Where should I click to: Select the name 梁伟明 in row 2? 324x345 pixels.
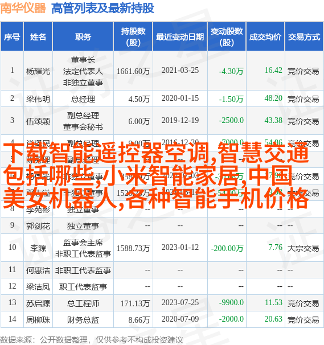click(38, 99)
